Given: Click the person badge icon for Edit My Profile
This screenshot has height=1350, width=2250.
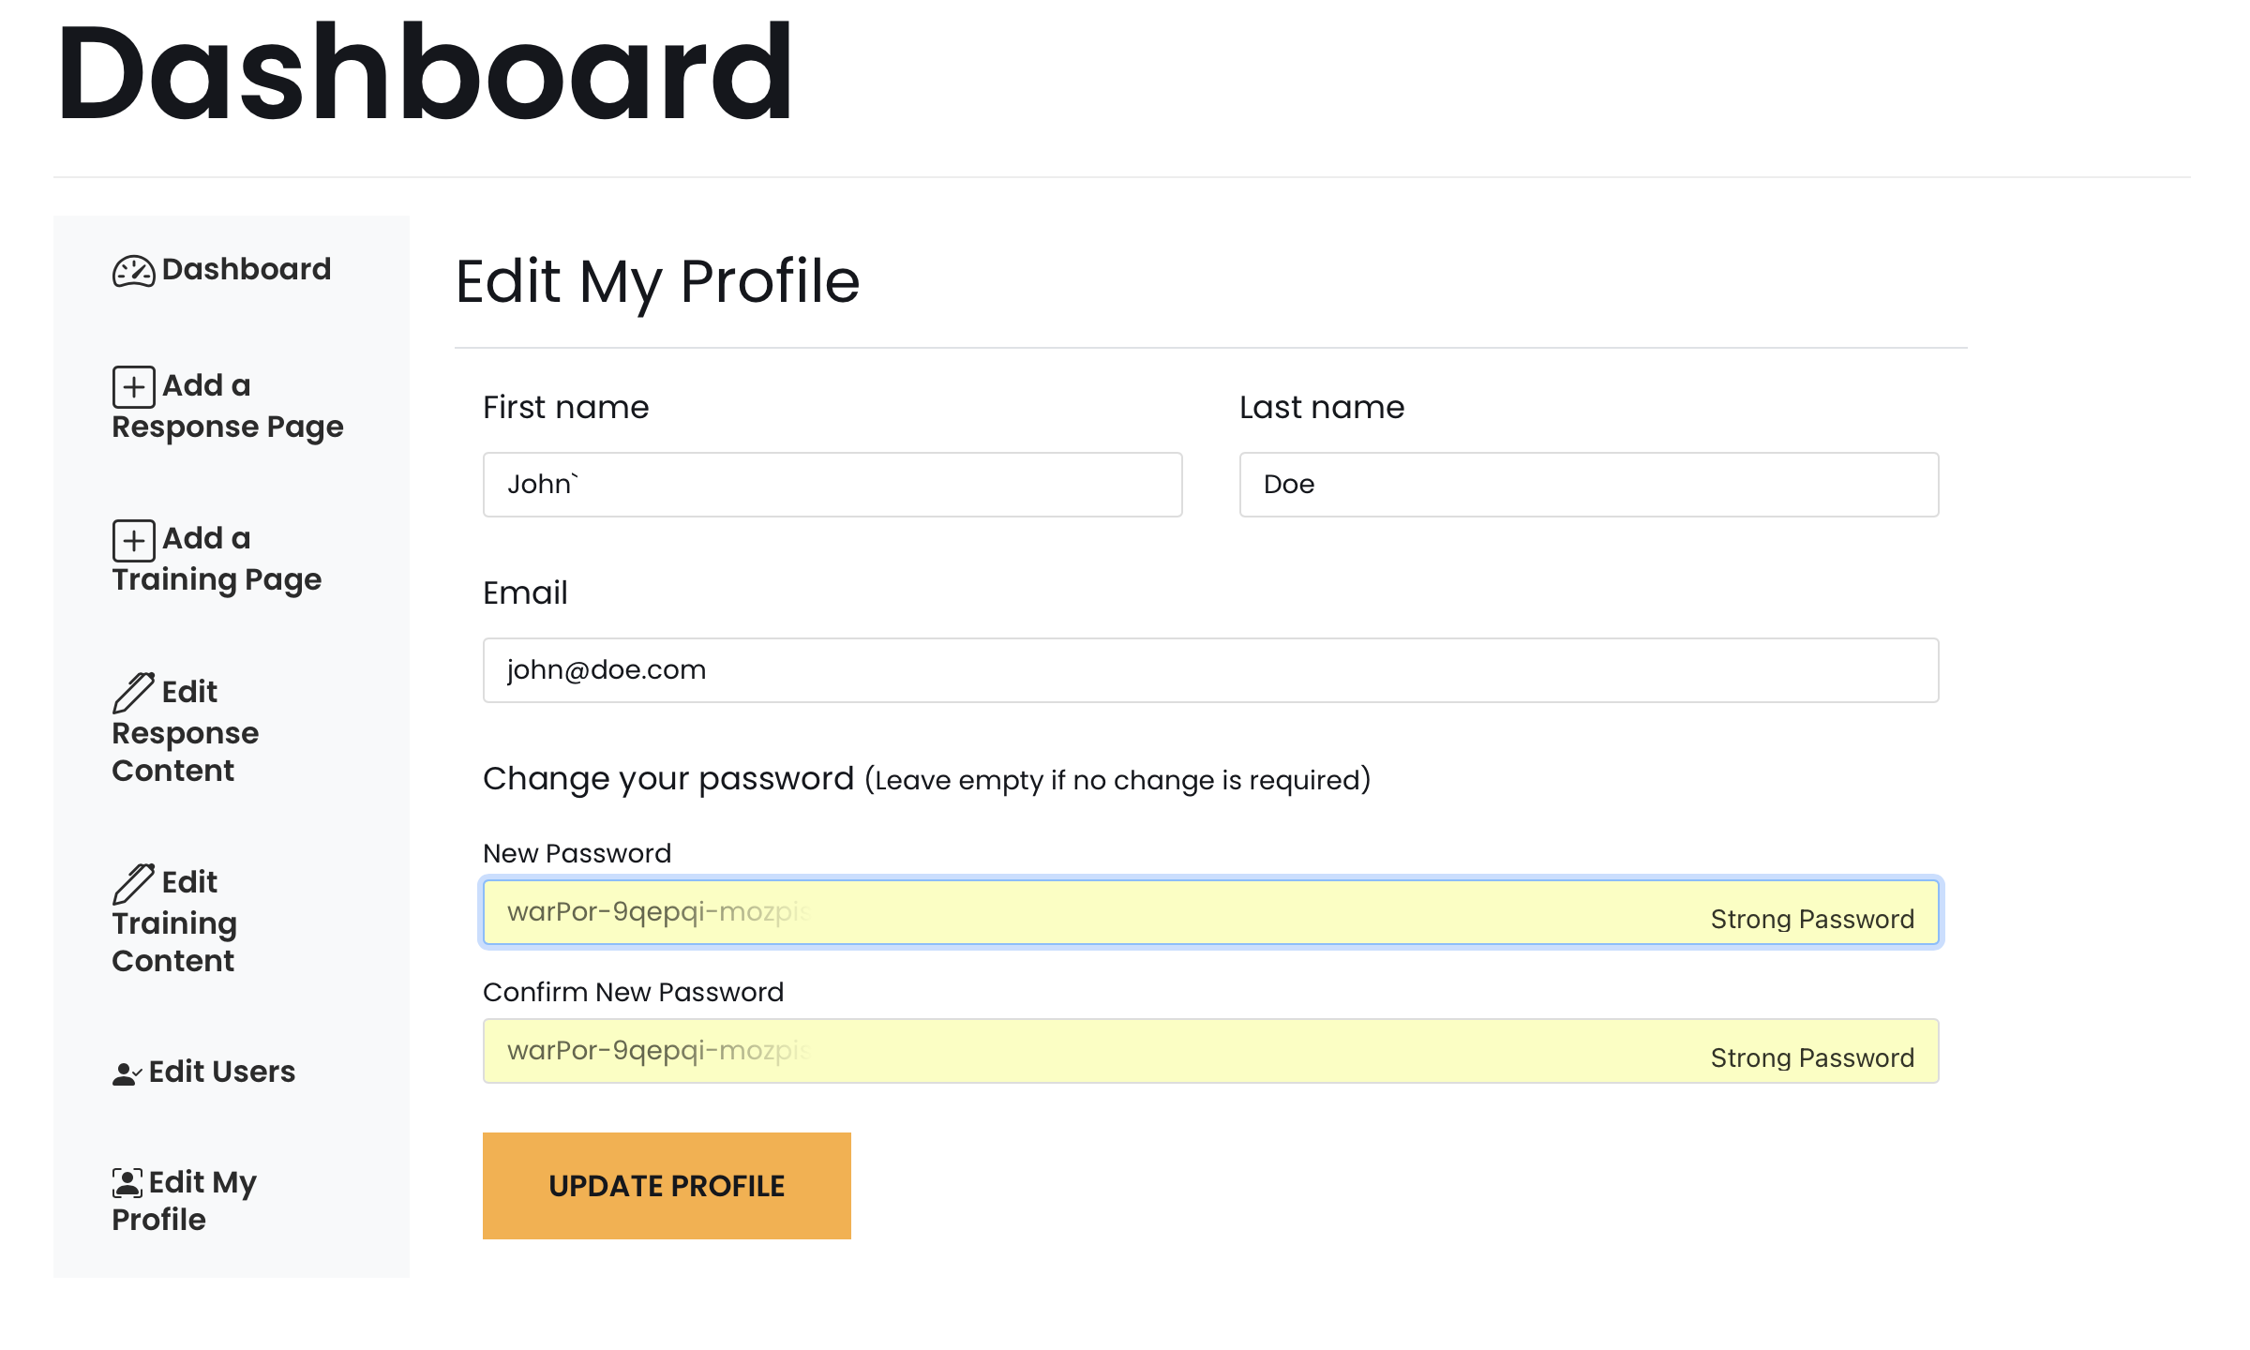Looking at the screenshot, I should (127, 1183).
